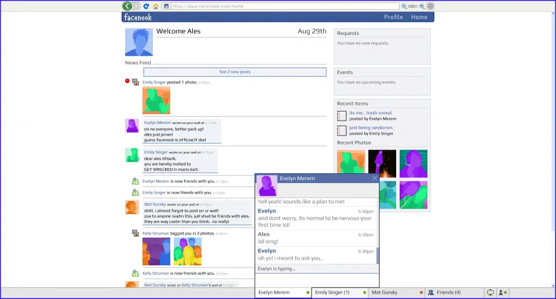Click 'Evelyn Merem' name in chat header
Viewport: 556px width, 299px height.
(297, 178)
